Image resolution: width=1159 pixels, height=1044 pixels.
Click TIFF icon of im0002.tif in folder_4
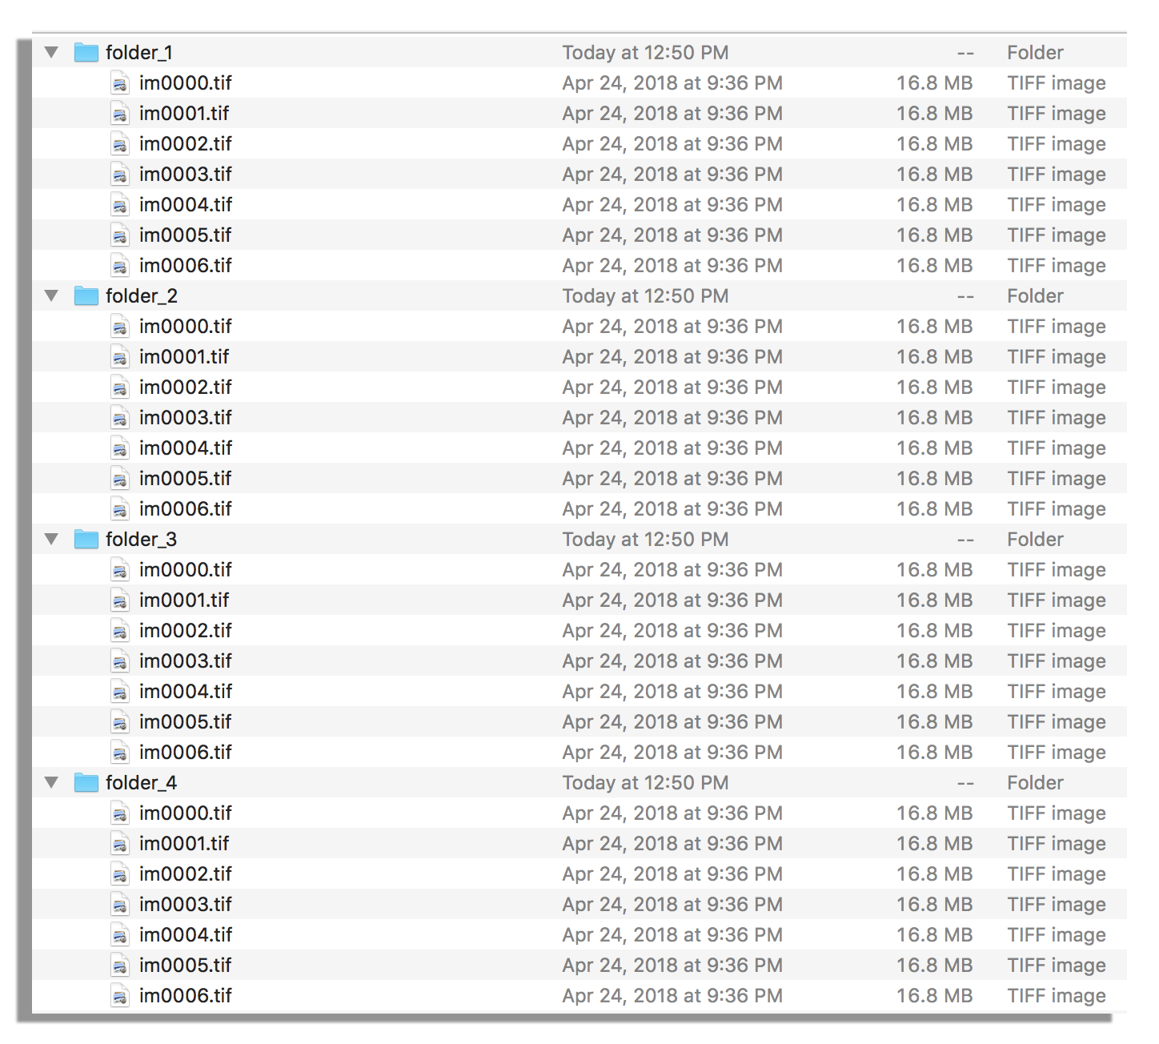tap(120, 874)
